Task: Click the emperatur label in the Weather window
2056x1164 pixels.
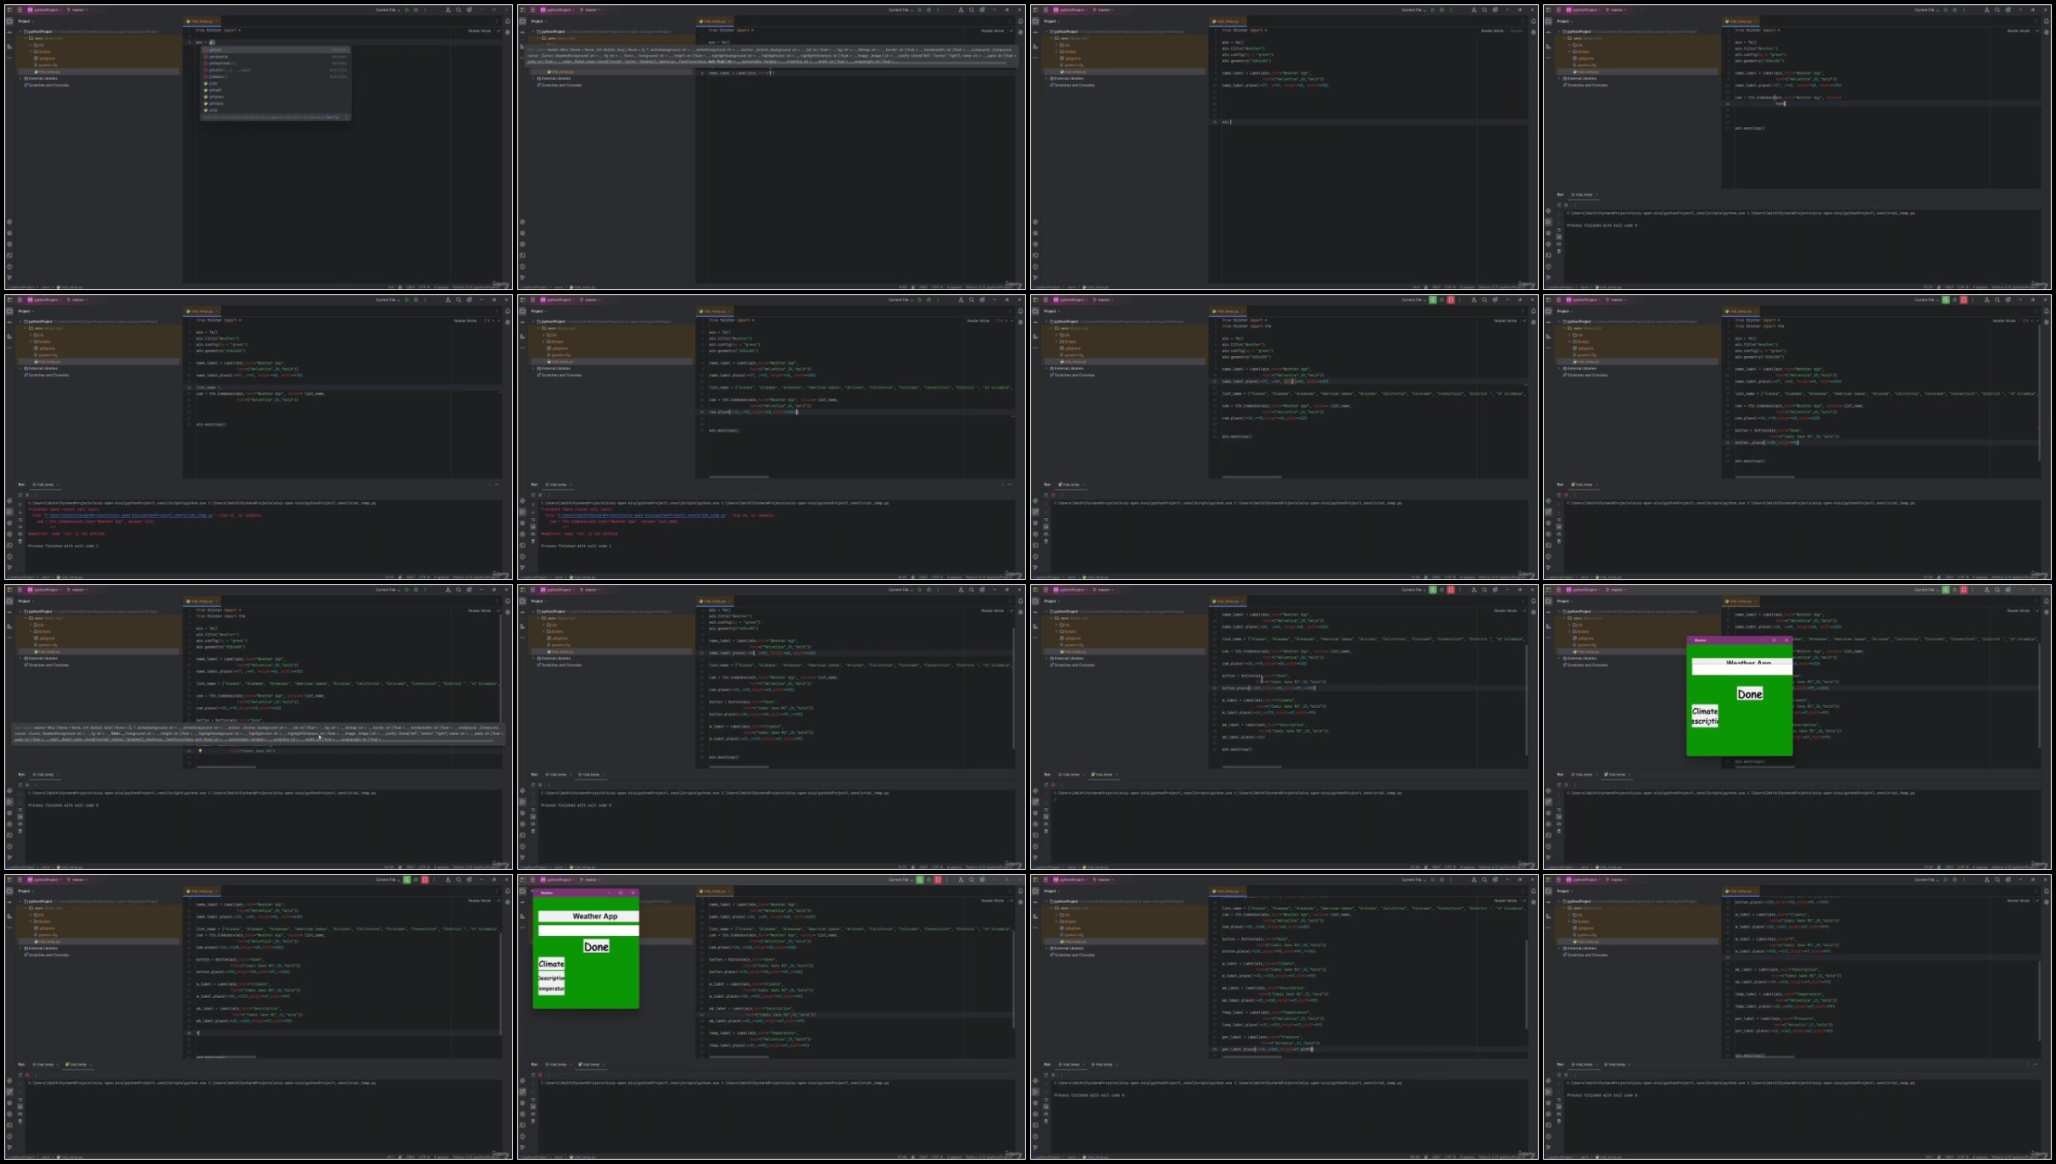Action: 551,989
